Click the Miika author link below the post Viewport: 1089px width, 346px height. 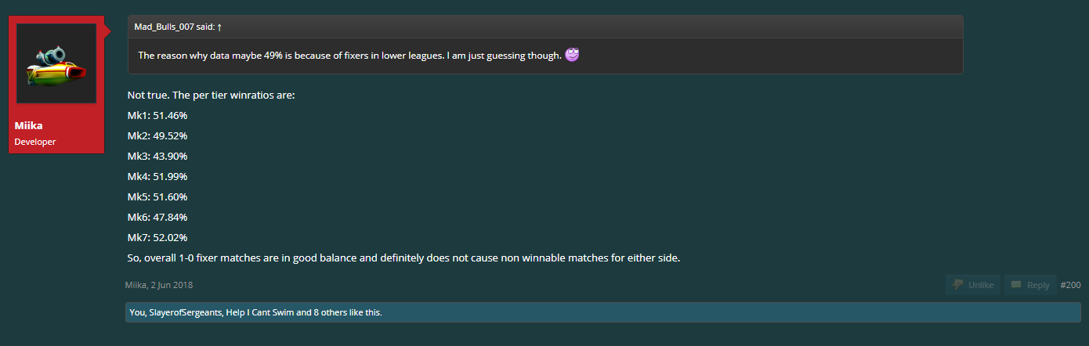tap(136, 285)
